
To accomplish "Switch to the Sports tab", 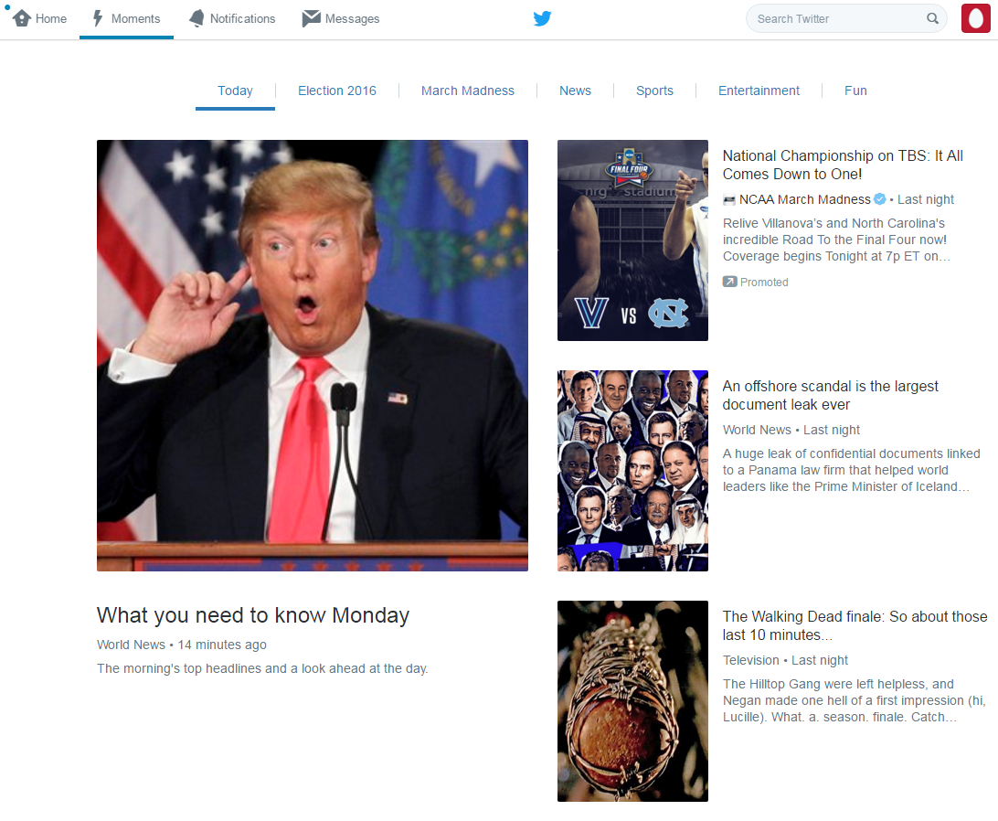I will 654,91.
